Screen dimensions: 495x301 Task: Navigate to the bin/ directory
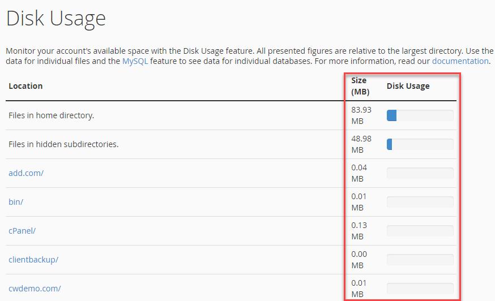click(16, 202)
